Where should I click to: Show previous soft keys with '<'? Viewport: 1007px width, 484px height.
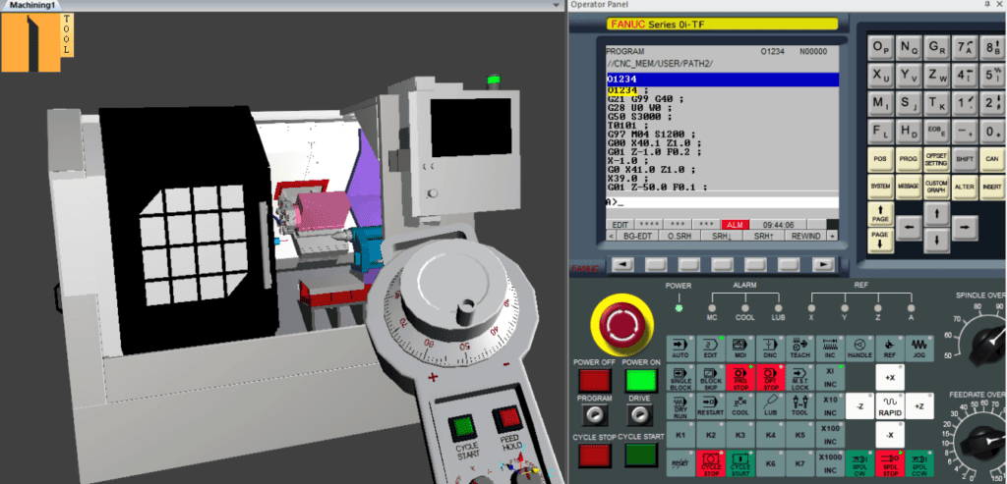point(610,236)
